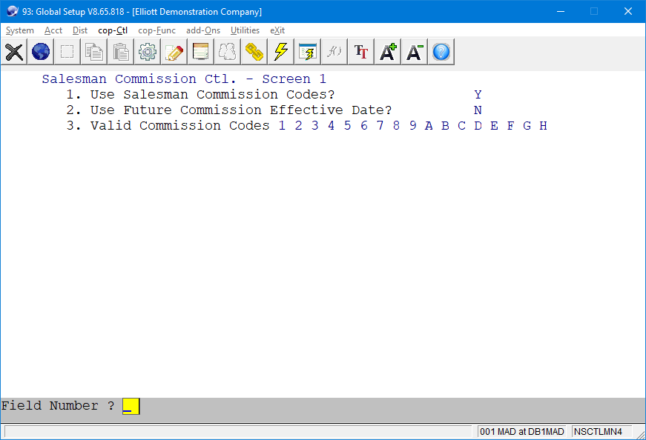Click the application icon in title bar
This screenshot has width=646, height=440.
coord(13,11)
